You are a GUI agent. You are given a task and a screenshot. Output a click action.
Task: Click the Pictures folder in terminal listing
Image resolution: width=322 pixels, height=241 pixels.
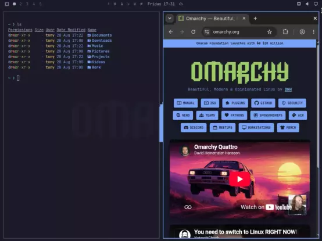pos(98,51)
